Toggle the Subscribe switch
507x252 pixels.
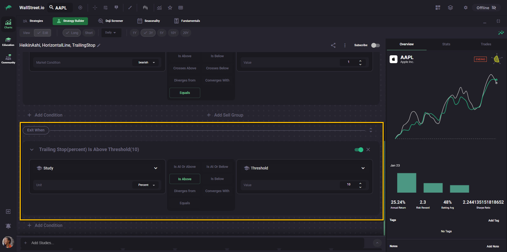click(375, 45)
